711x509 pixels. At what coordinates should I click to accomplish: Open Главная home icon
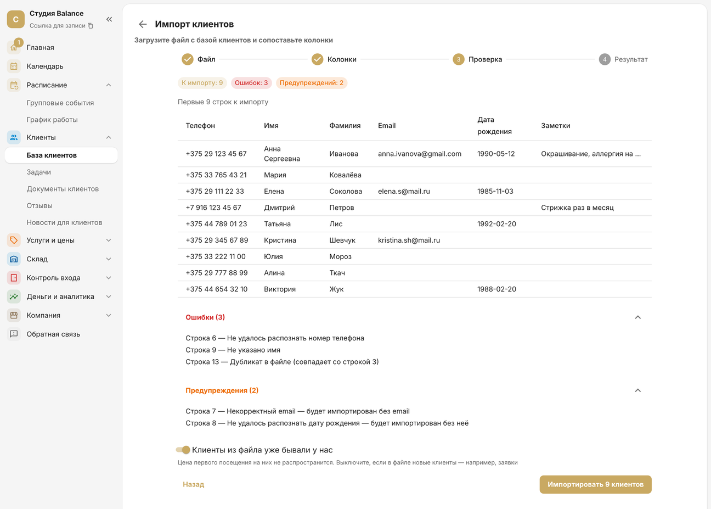click(x=14, y=47)
